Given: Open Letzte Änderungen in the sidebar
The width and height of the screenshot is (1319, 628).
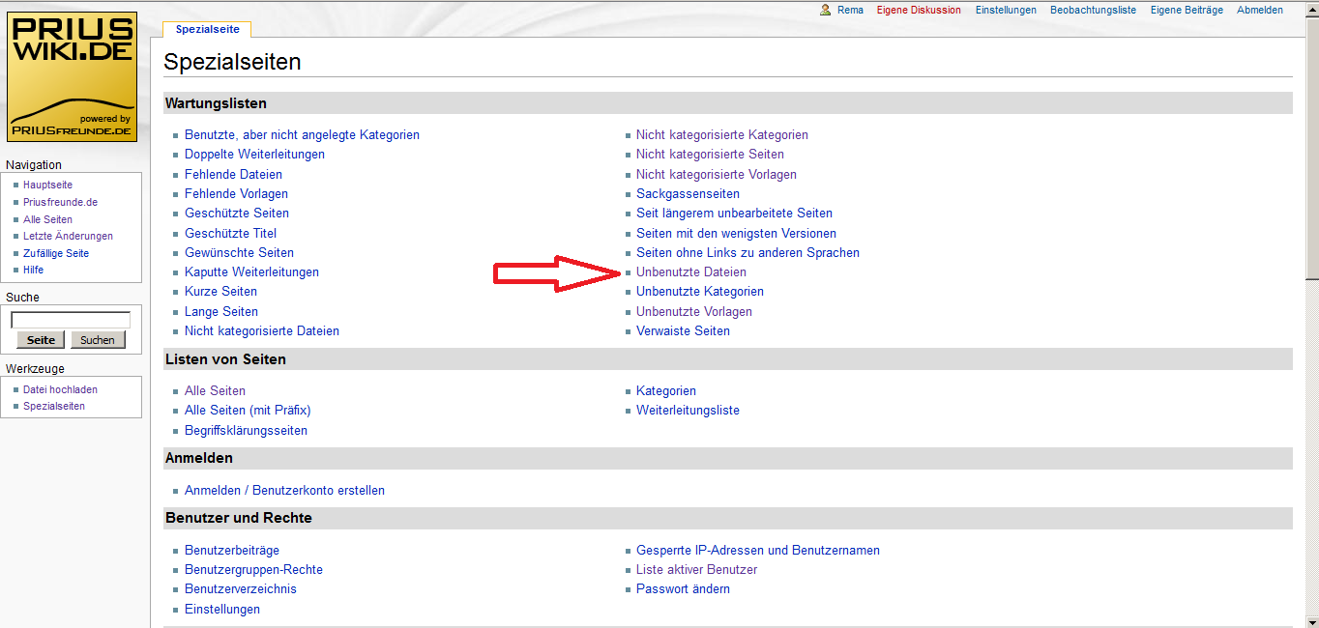Looking at the screenshot, I should pyautogui.click(x=68, y=236).
